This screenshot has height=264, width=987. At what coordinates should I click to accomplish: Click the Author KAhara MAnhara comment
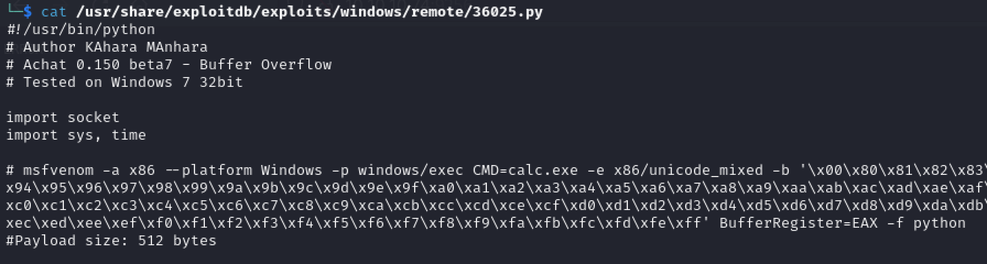click(107, 47)
